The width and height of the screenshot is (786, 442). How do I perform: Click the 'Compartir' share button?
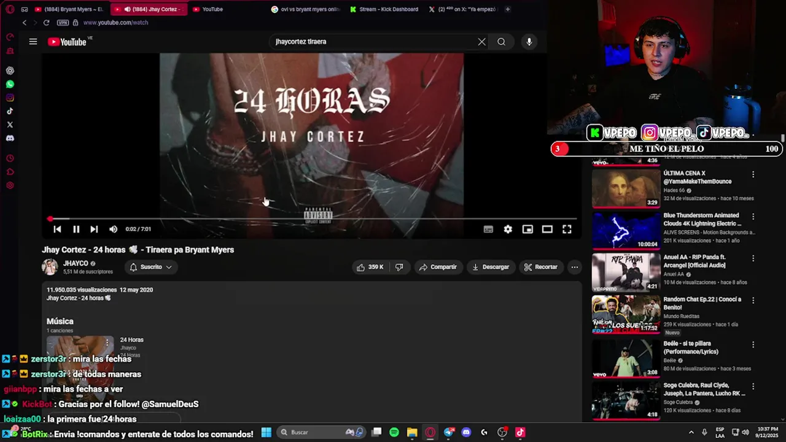(438, 267)
